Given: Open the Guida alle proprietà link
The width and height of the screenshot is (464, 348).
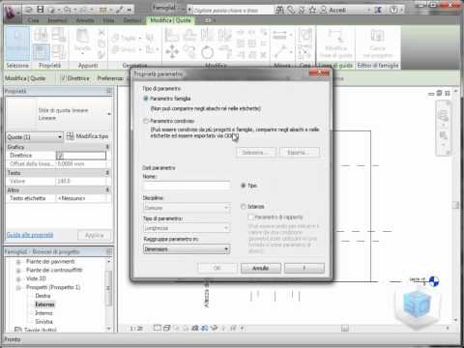Looking at the screenshot, I should point(30,235).
